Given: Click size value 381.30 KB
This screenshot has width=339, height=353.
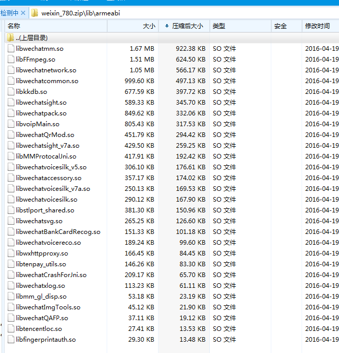Looking at the screenshot, I should [x=139, y=210].
